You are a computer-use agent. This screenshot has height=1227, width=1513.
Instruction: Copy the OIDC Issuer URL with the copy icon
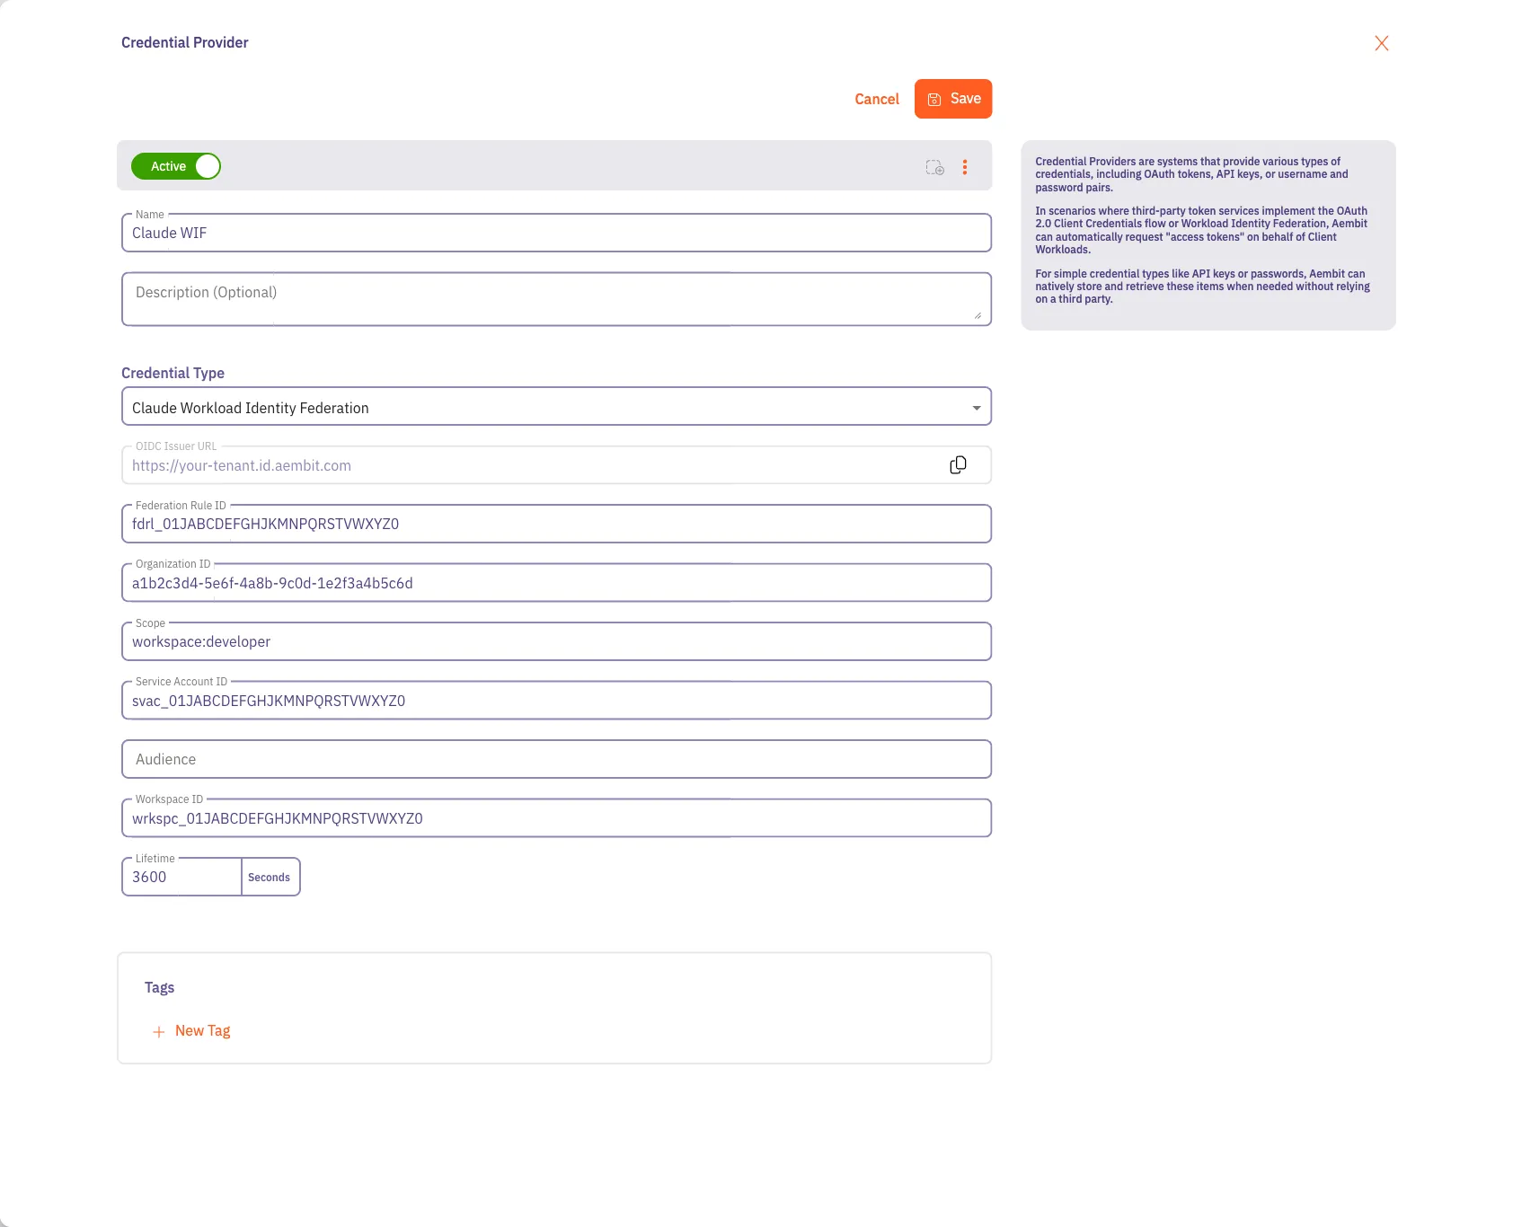(x=958, y=465)
